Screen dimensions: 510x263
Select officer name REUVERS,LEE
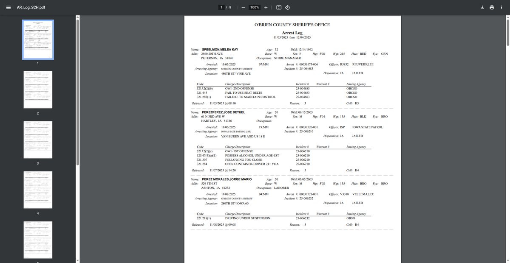363,64
